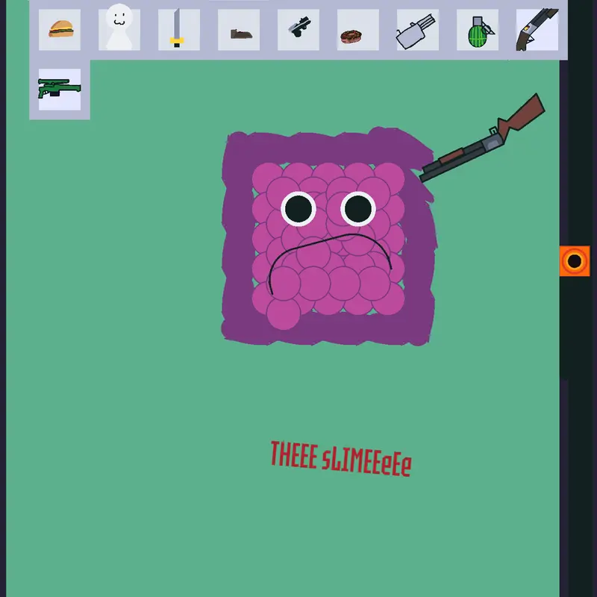
Task: Select the green sniper rifle
Action: point(60,90)
